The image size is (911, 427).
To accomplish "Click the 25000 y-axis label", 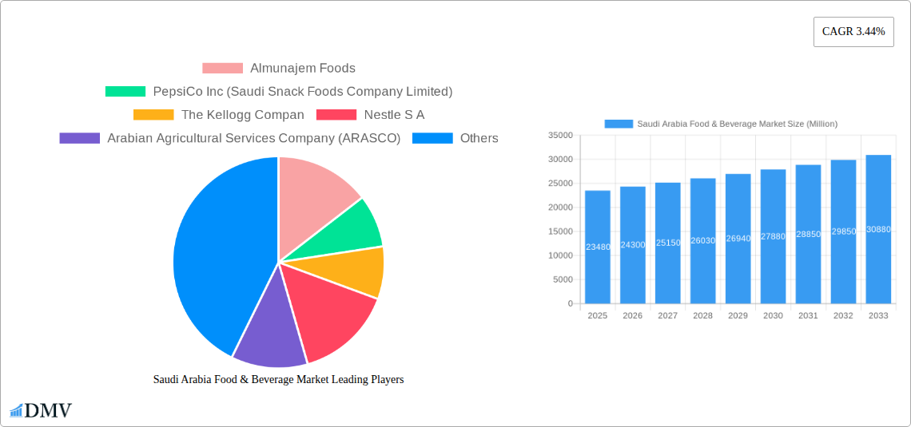I will [560, 184].
